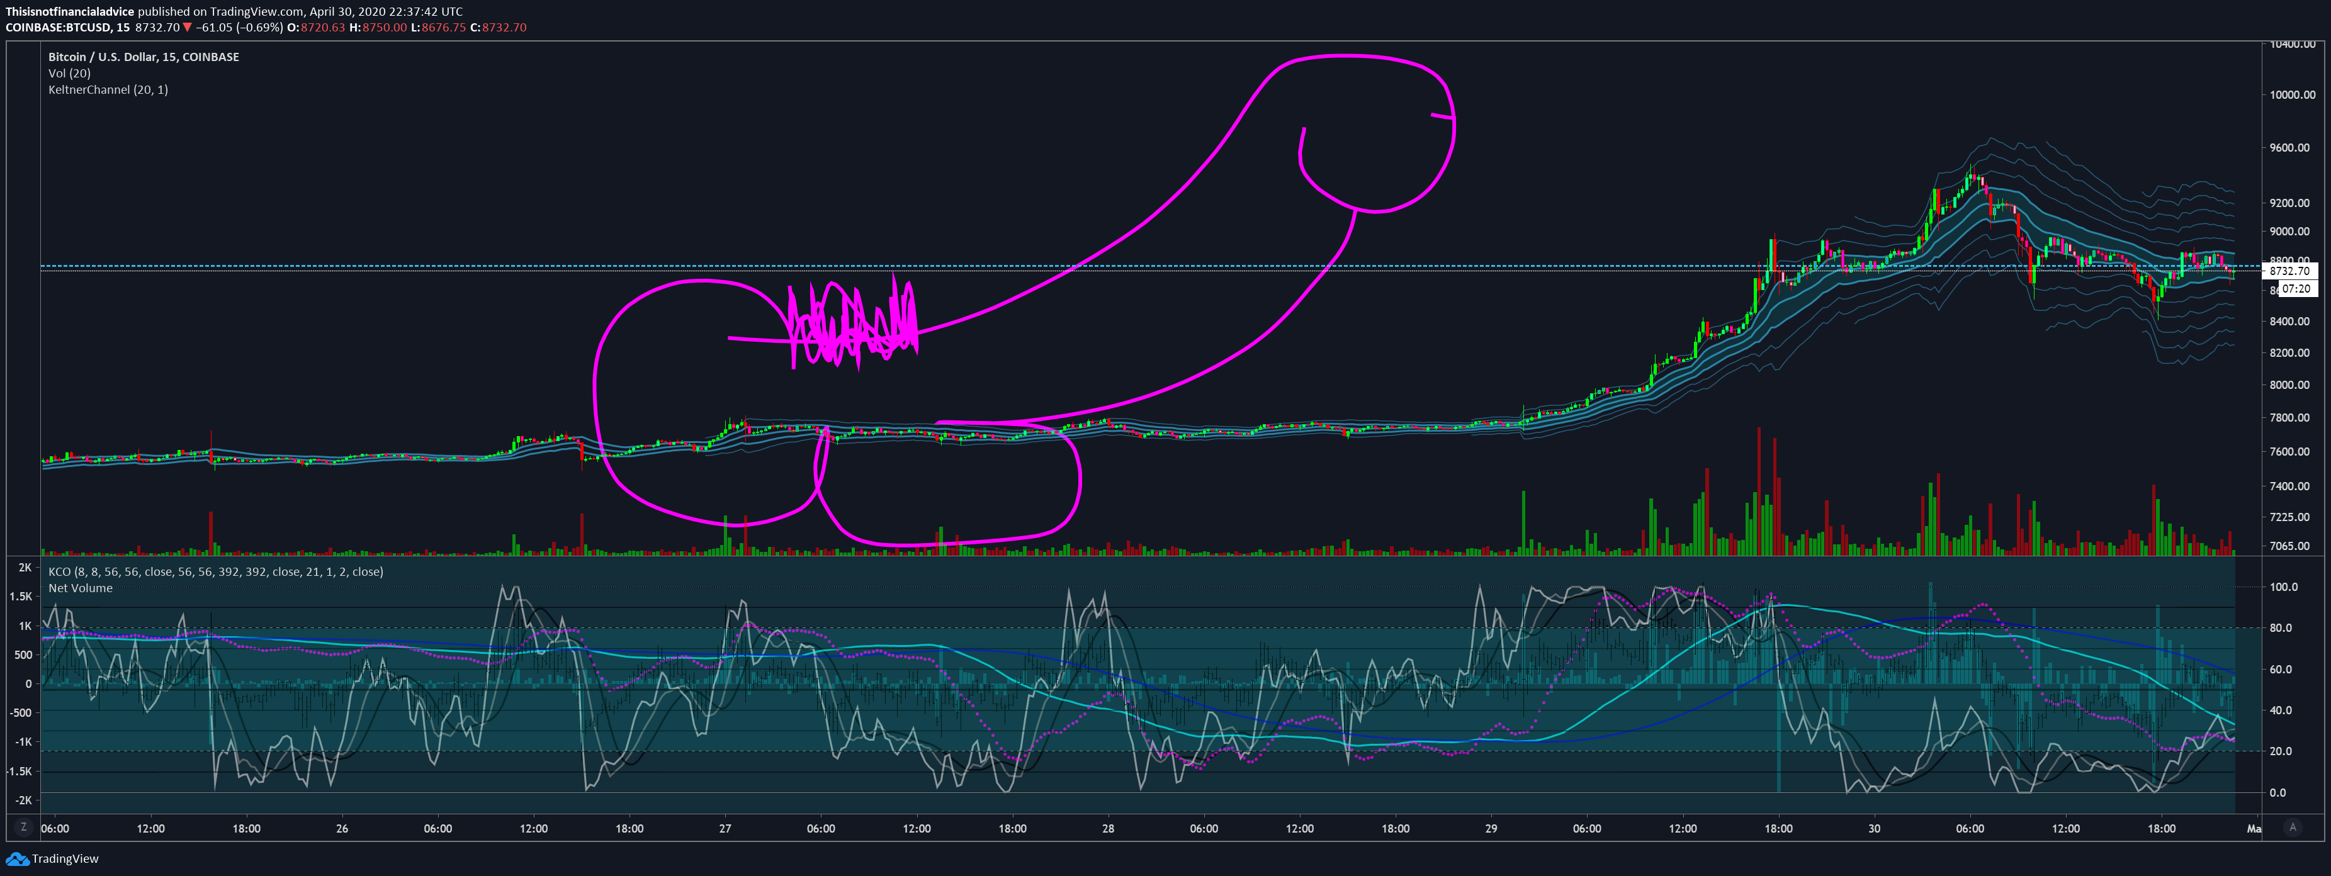Click the 9600.00 price axis label

point(2289,147)
